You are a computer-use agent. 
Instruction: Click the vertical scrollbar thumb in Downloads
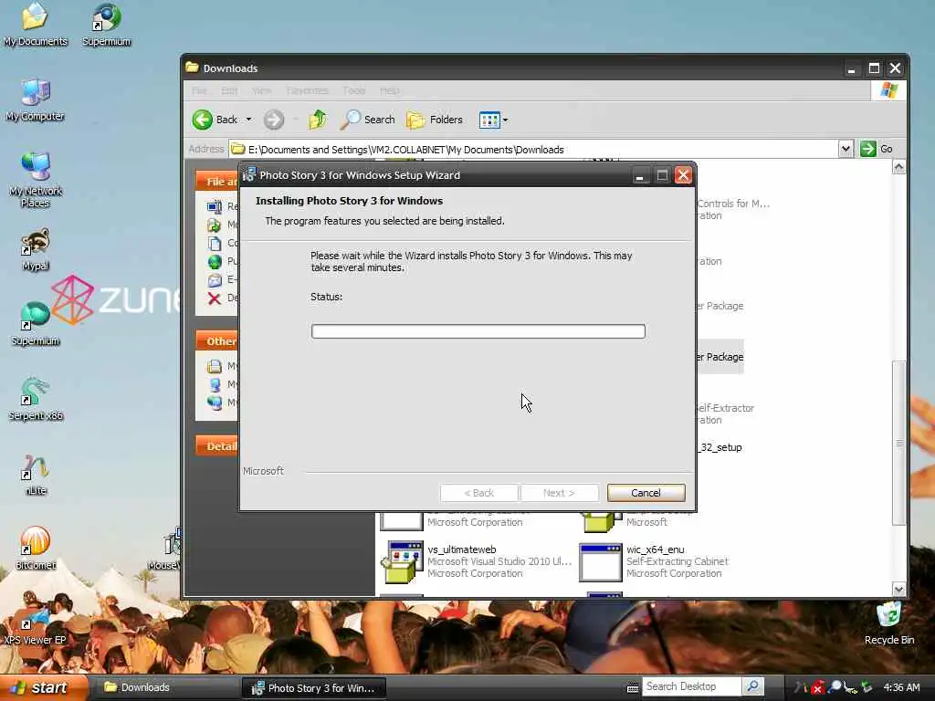(x=899, y=443)
